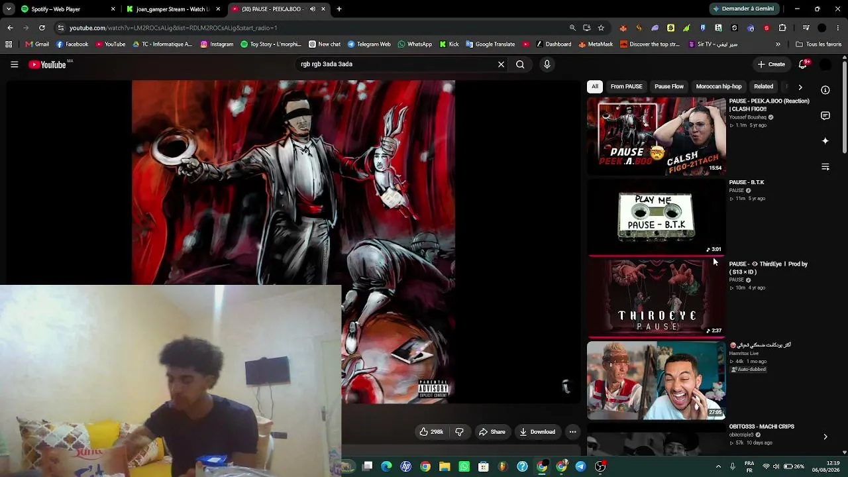Image resolution: width=848 pixels, height=477 pixels.
Task: Show hidden system tray icons
Action: pyautogui.click(x=718, y=466)
